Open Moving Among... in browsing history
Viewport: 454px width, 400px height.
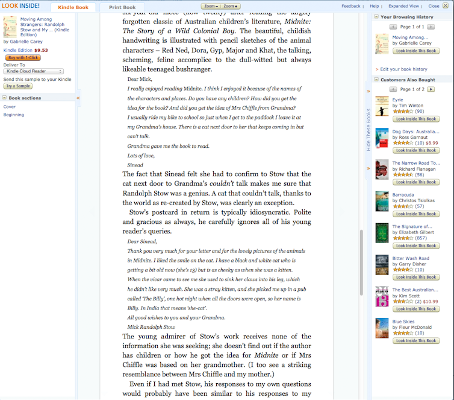pos(410,37)
